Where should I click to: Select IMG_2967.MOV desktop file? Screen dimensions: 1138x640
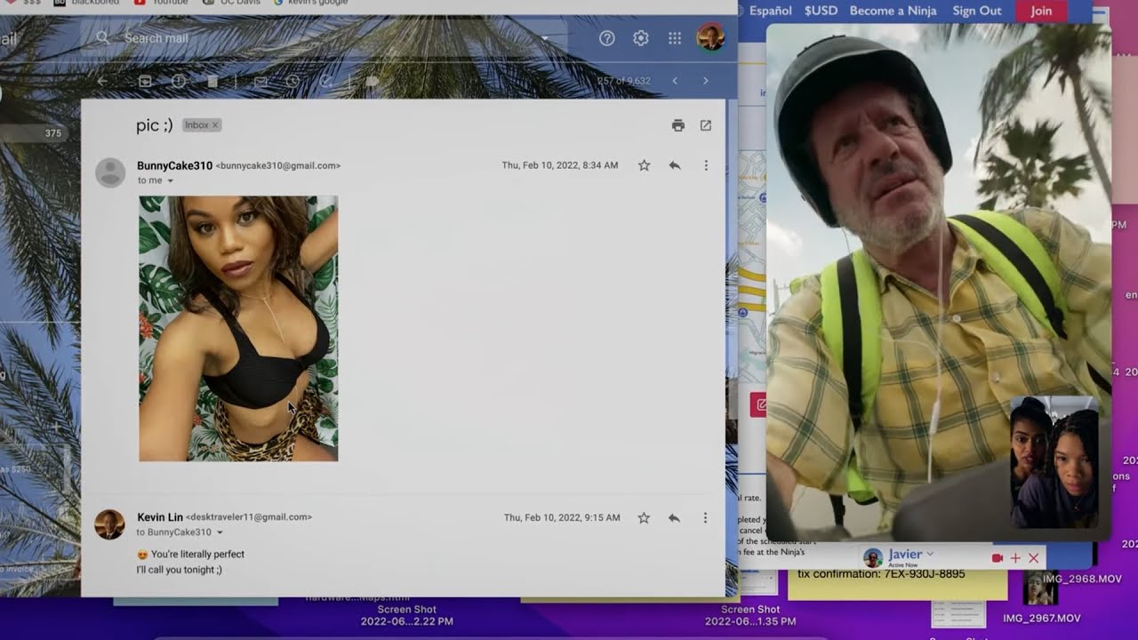tap(1041, 618)
